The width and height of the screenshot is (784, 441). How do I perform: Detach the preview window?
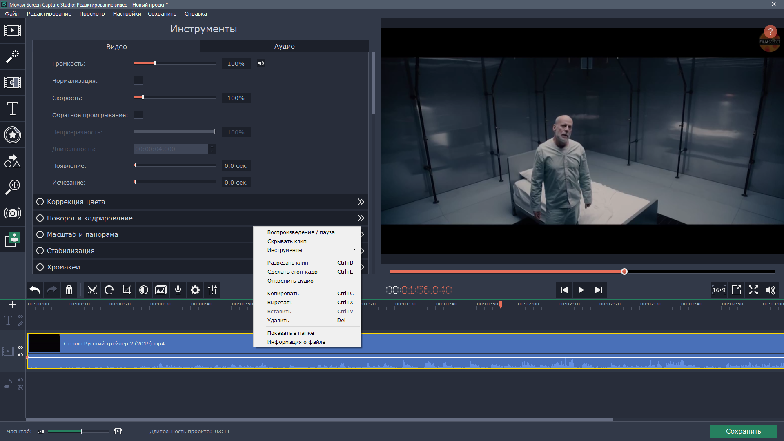click(736, 290)
